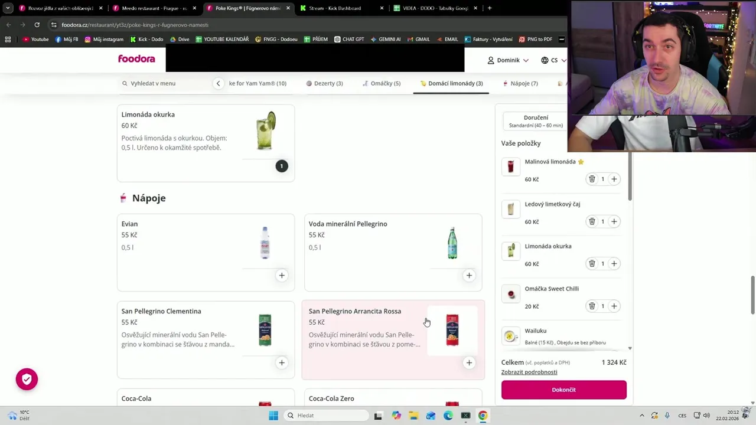
Task: Select Nápoje (7) category tab
Action: (520, 83)
